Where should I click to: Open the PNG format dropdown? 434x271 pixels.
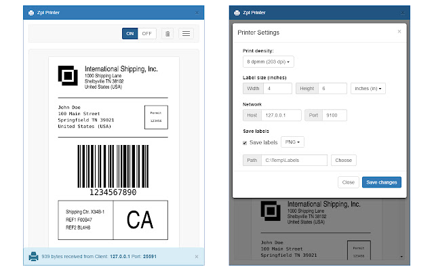(x=292, y=142)
